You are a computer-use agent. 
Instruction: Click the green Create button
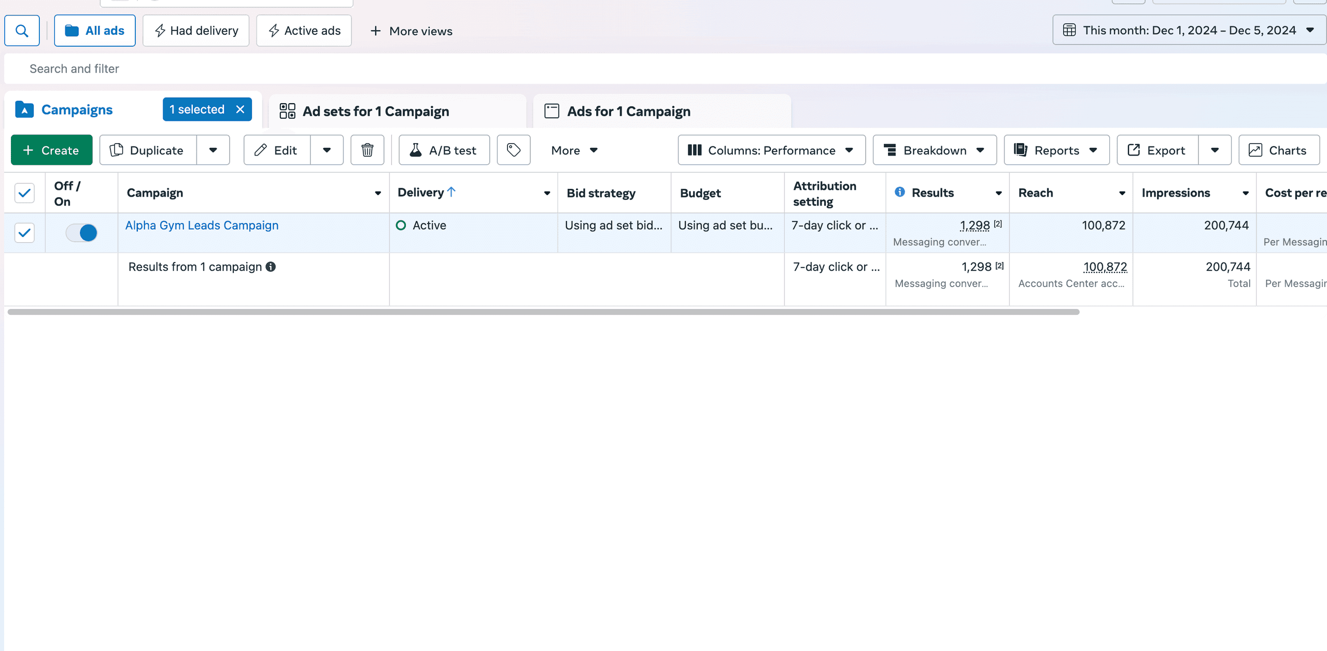(52, 150)
